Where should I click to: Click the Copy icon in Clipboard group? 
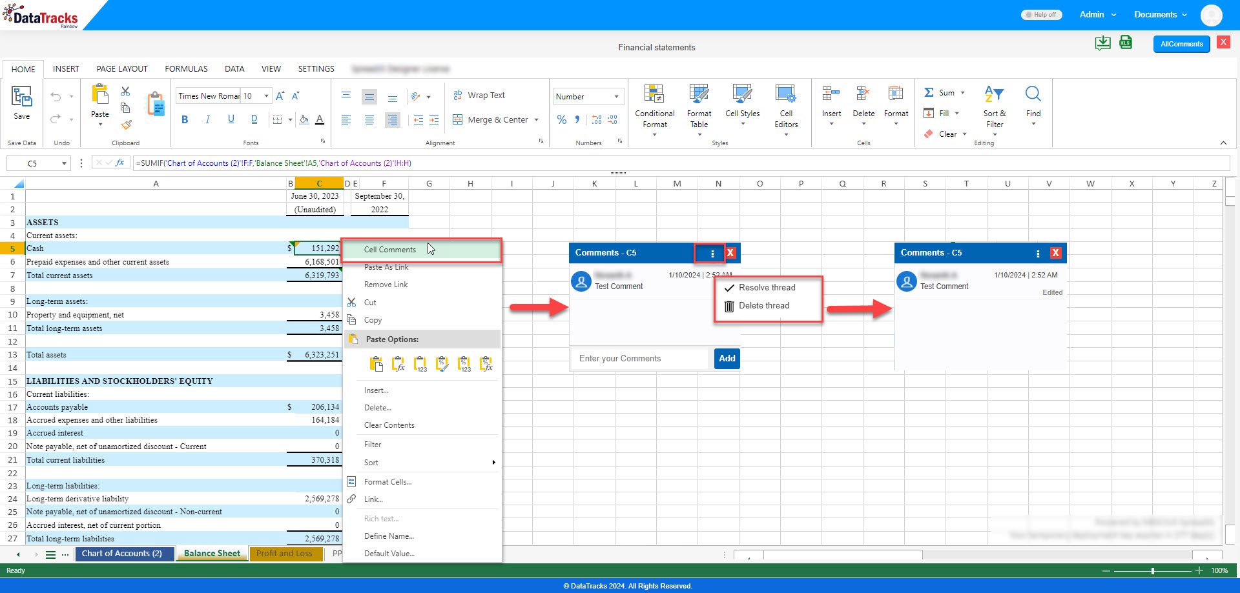pyautogui.click(x=125, y=108)
